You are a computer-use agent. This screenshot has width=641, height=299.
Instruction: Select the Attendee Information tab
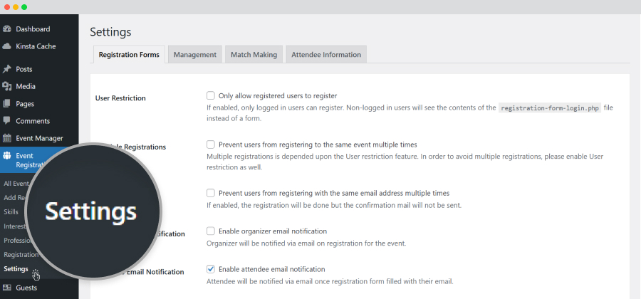tap(326, 54)
